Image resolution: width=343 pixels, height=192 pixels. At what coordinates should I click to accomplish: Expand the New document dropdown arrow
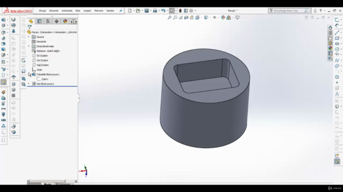tap(134, 11)
